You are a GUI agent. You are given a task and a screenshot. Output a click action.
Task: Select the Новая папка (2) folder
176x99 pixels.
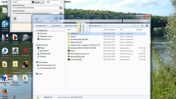coord(106,42)
